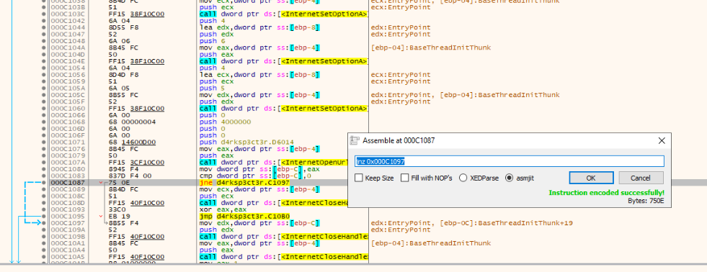This screenshot has height=272, width=707.
Task: Click OK in the Assemble dialog
Action: pyautogui.click(x=591, y=178)
